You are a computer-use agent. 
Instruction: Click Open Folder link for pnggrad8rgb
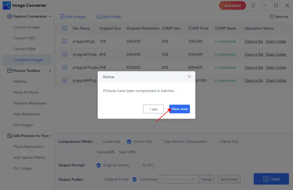(x=276, y=41)
